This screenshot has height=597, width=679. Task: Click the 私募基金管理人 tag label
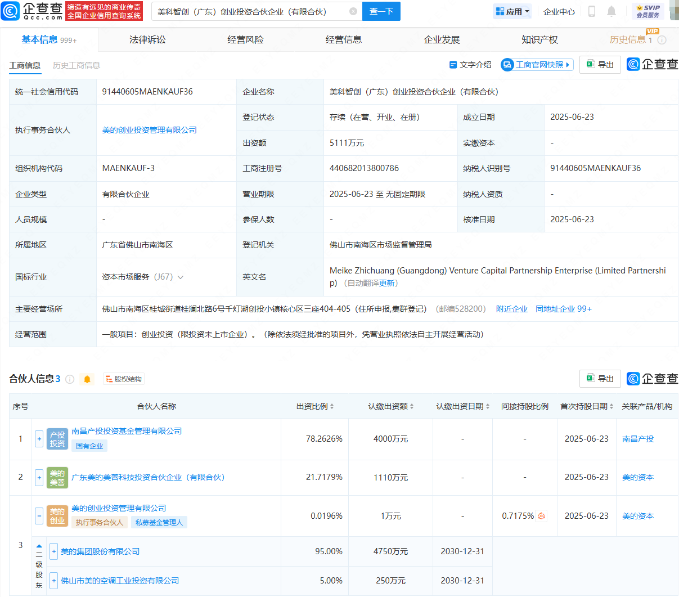coord(159,523)
